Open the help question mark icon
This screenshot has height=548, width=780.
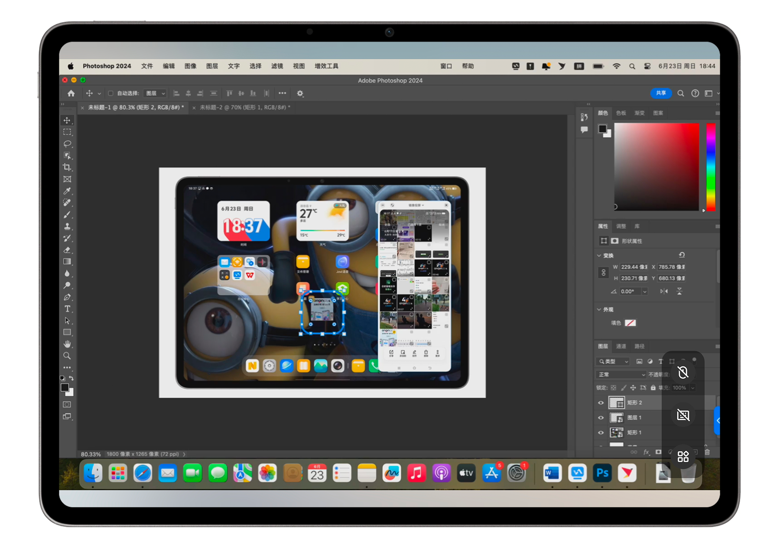click(695, 93)
